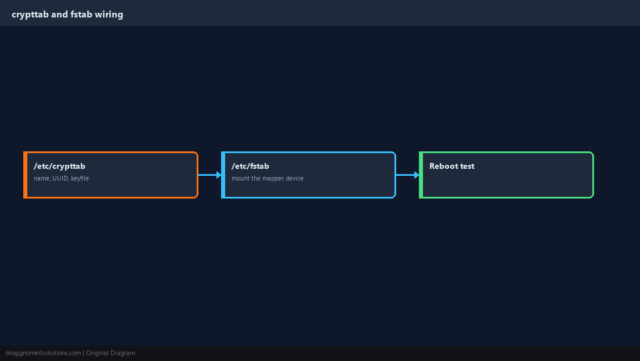Select the Reboot test box heading
Image resolution: width=640 pixels, height=361 pixels.
click(452, 166)
